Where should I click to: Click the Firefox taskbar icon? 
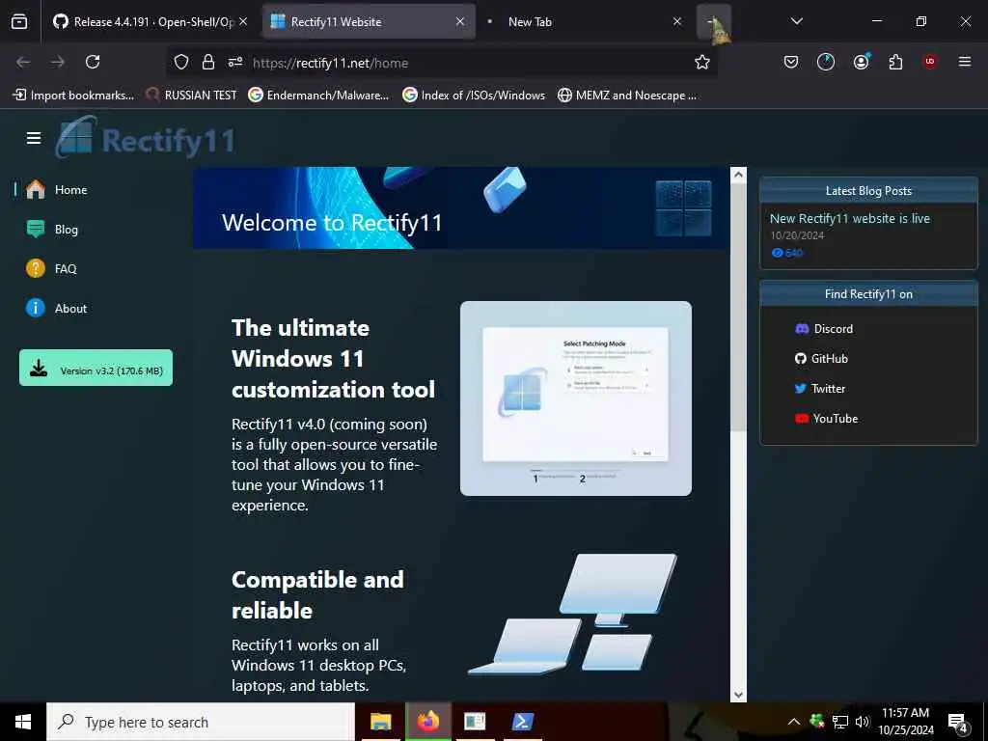(427, 722)
